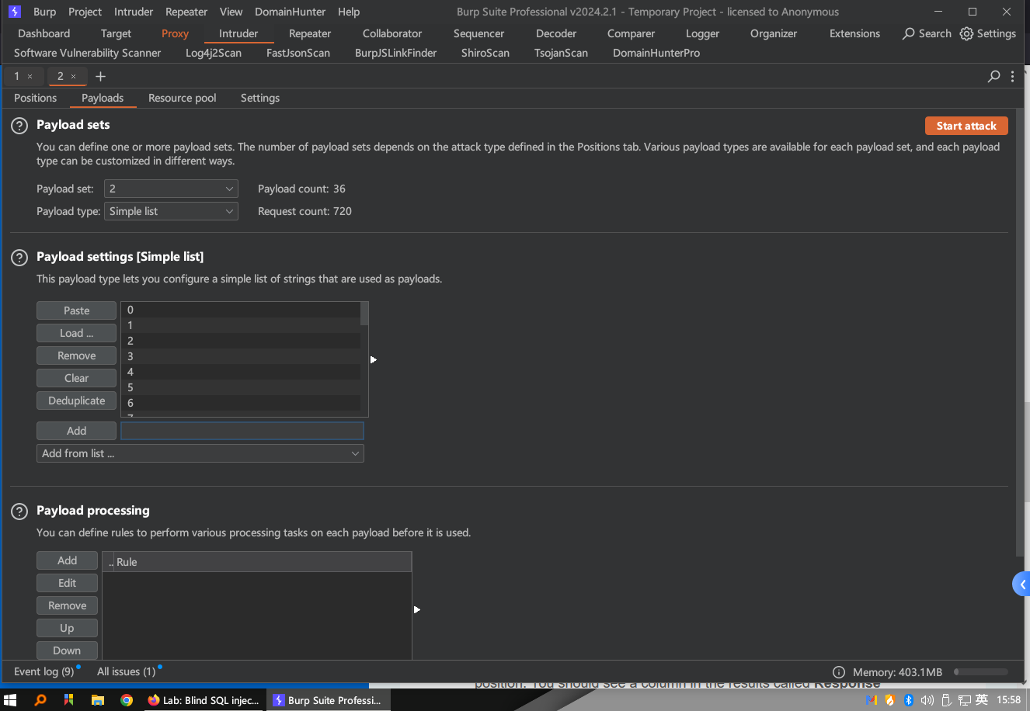Click the new payload item input field

click(242, 431)
